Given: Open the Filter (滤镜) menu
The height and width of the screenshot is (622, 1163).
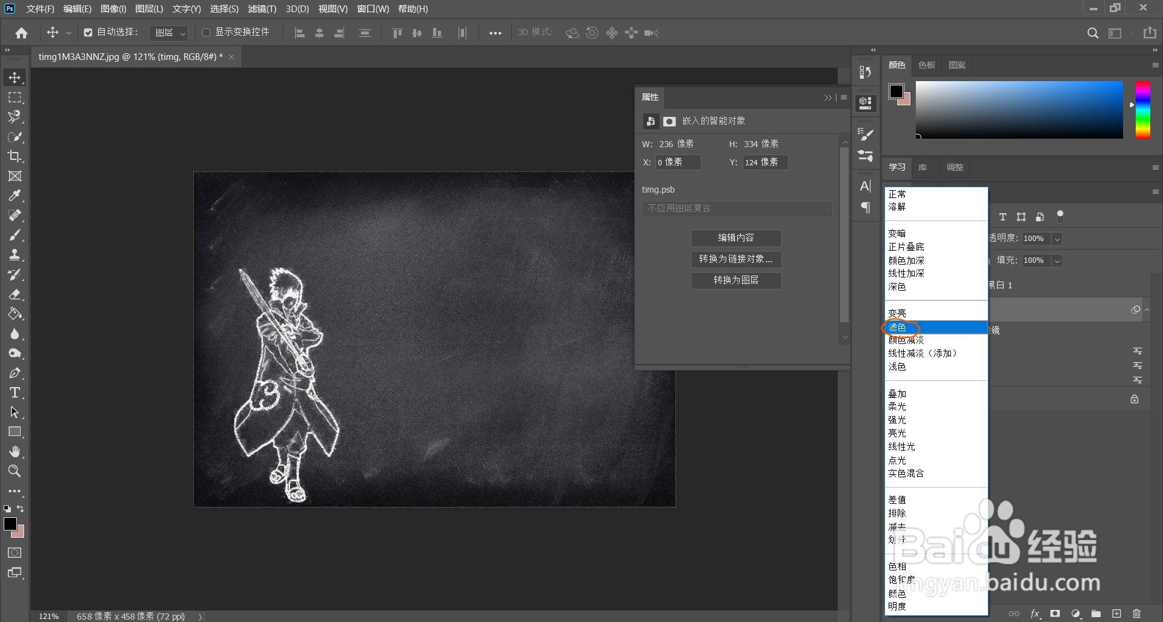Looking at the screenshot, I should [x=262, y=9].
